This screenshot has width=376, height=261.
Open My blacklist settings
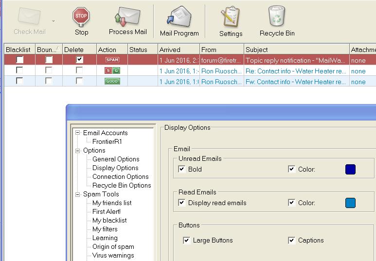tap(109, 221)
